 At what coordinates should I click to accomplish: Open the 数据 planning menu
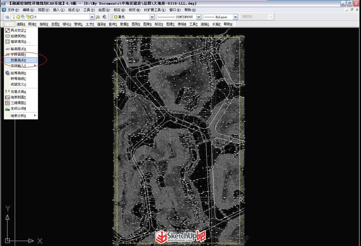click(124, 24)
